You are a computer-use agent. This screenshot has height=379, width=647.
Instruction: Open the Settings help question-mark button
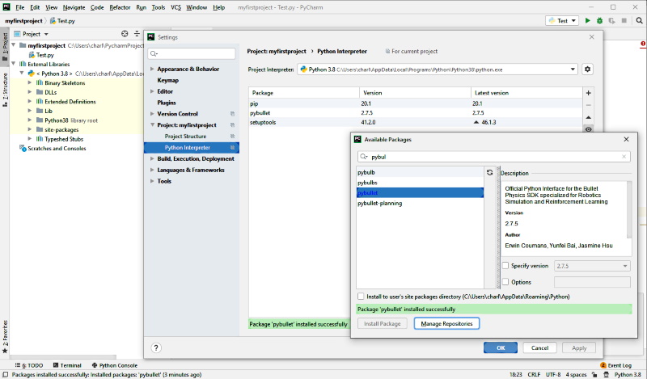tap(156, 347)
